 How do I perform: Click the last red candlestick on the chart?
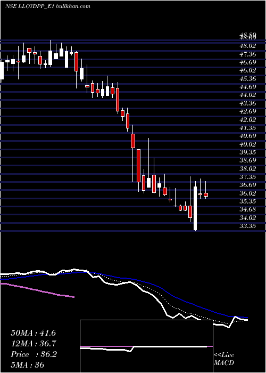click(206, 194)
